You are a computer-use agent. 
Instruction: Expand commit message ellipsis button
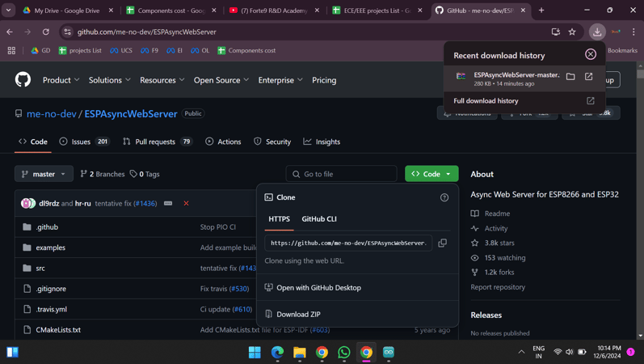168,204
